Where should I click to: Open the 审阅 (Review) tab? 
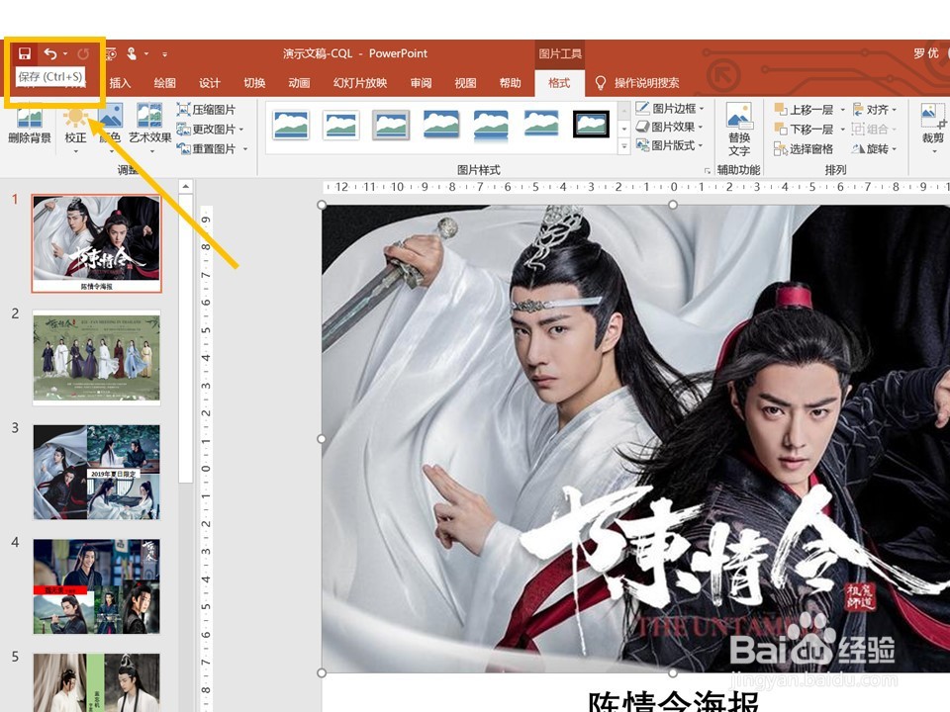point(421,83)
